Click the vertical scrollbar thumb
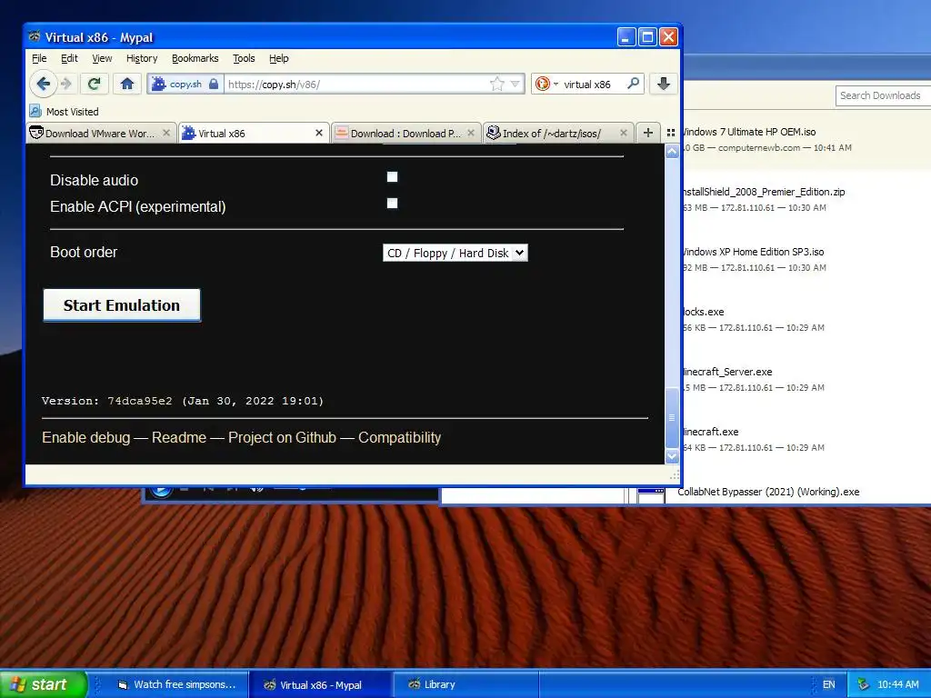Viewport: 931px width, 698px height. 672,418
